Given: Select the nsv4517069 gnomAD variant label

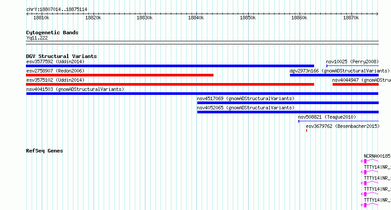Looking at the screenshot, I should coord(246,98).
